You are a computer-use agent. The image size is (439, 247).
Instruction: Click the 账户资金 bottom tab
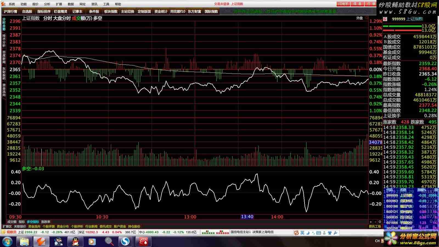(120, 226)
